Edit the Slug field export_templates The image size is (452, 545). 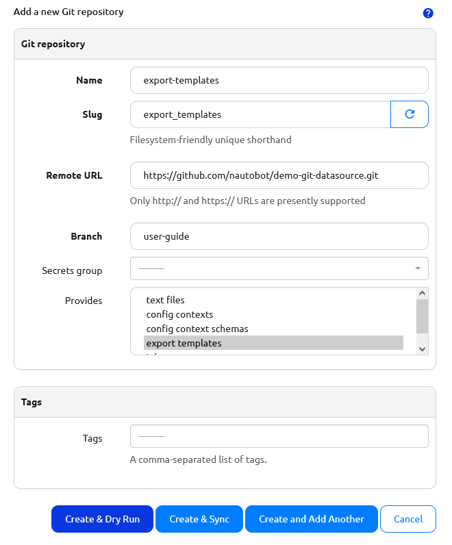260,114
